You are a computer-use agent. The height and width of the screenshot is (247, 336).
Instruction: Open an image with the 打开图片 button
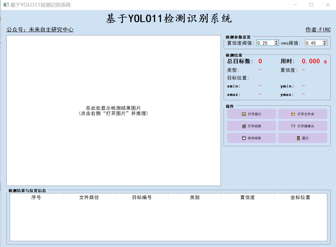[251, 114]
